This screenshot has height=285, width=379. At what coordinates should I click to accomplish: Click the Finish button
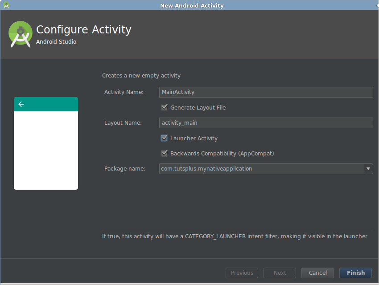pyautogui.click(x=355, y=273)
